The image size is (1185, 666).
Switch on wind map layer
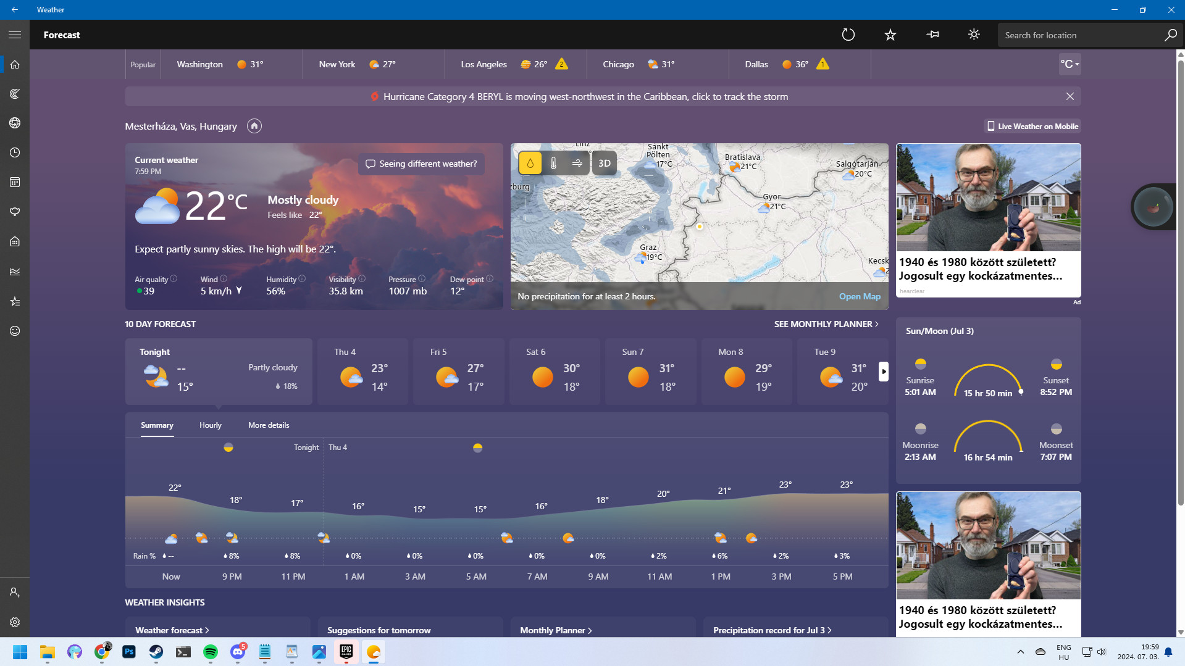pos(577,164)
